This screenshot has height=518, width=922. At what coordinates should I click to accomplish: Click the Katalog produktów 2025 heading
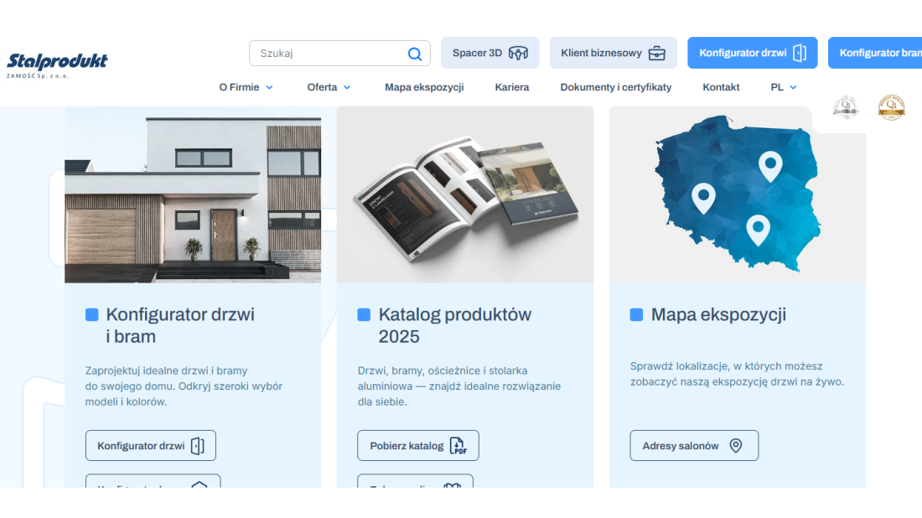pos(454,325)
